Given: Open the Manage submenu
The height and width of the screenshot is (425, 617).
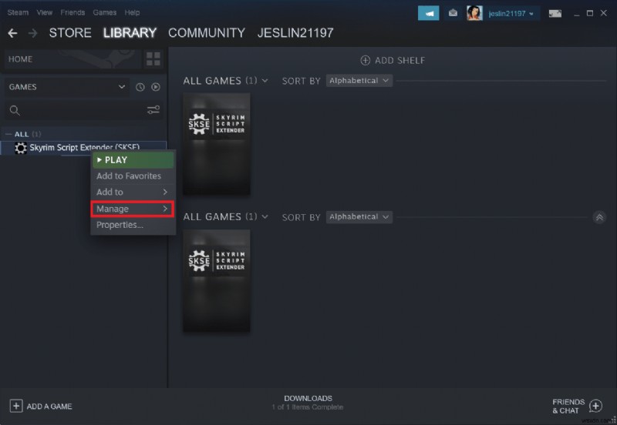Looking at the screenshot, I should tap(133, 209).
